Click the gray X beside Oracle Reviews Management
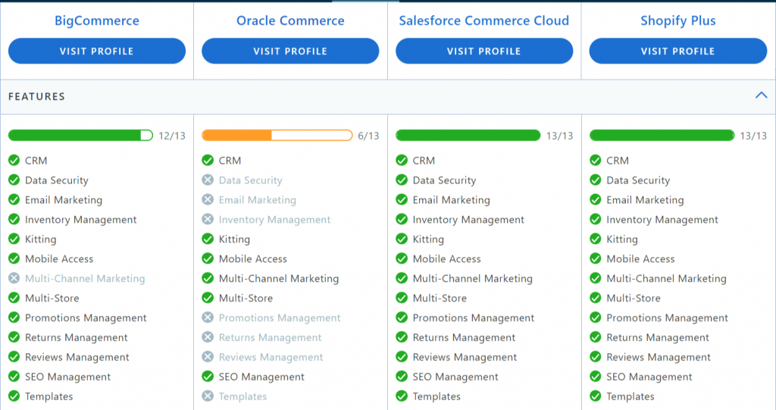The height and width of the screenshot is (410, 776). [x=208, y=357]
